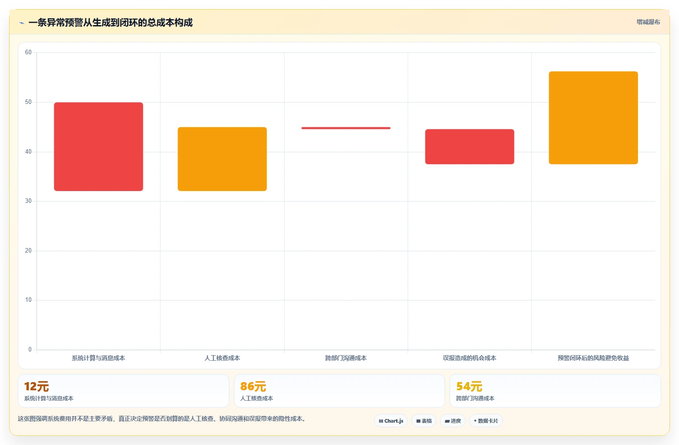Click the y-axis value 40
This screenshot has height=445, width=679.
tap(28, 152)
